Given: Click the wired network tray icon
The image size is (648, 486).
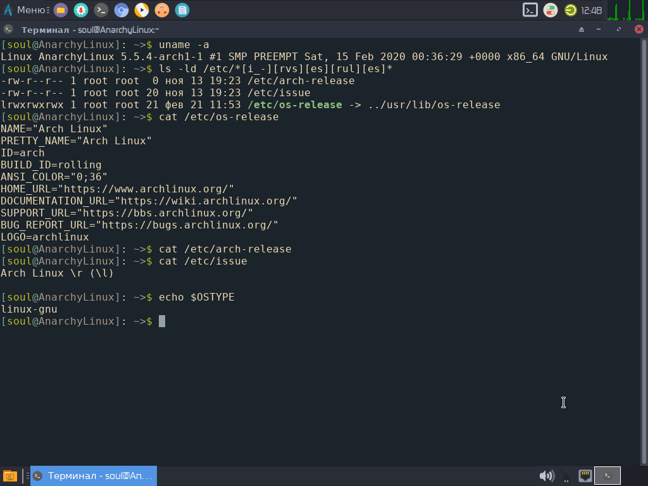Looking at the screenshot, I should click(585, 476).
